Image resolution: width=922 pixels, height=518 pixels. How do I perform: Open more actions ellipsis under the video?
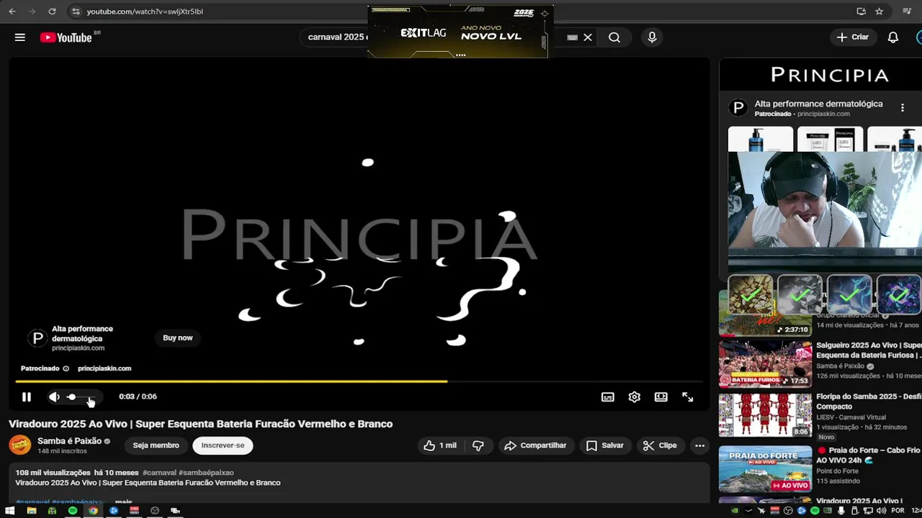coord(699,445)
